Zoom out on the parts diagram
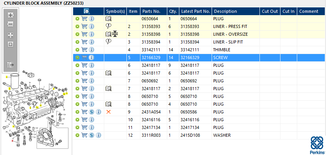 coord(11,24)
